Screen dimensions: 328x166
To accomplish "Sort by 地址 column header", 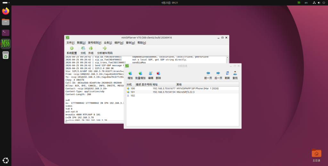I will 164,84.
